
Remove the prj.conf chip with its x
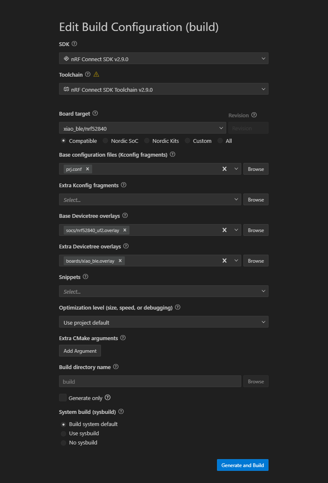pyautogui.click(x=88, y=169)
